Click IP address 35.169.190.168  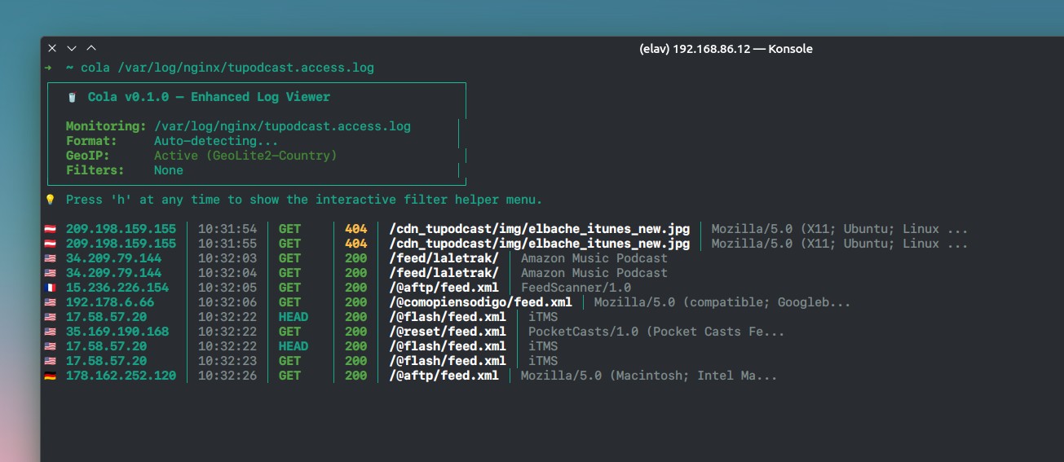point(117,332)
